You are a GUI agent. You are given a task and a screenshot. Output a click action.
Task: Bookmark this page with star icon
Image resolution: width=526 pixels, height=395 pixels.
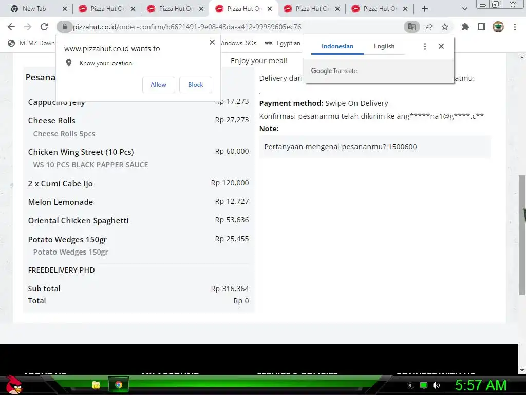pyautogui.click(x=445, y=27)
